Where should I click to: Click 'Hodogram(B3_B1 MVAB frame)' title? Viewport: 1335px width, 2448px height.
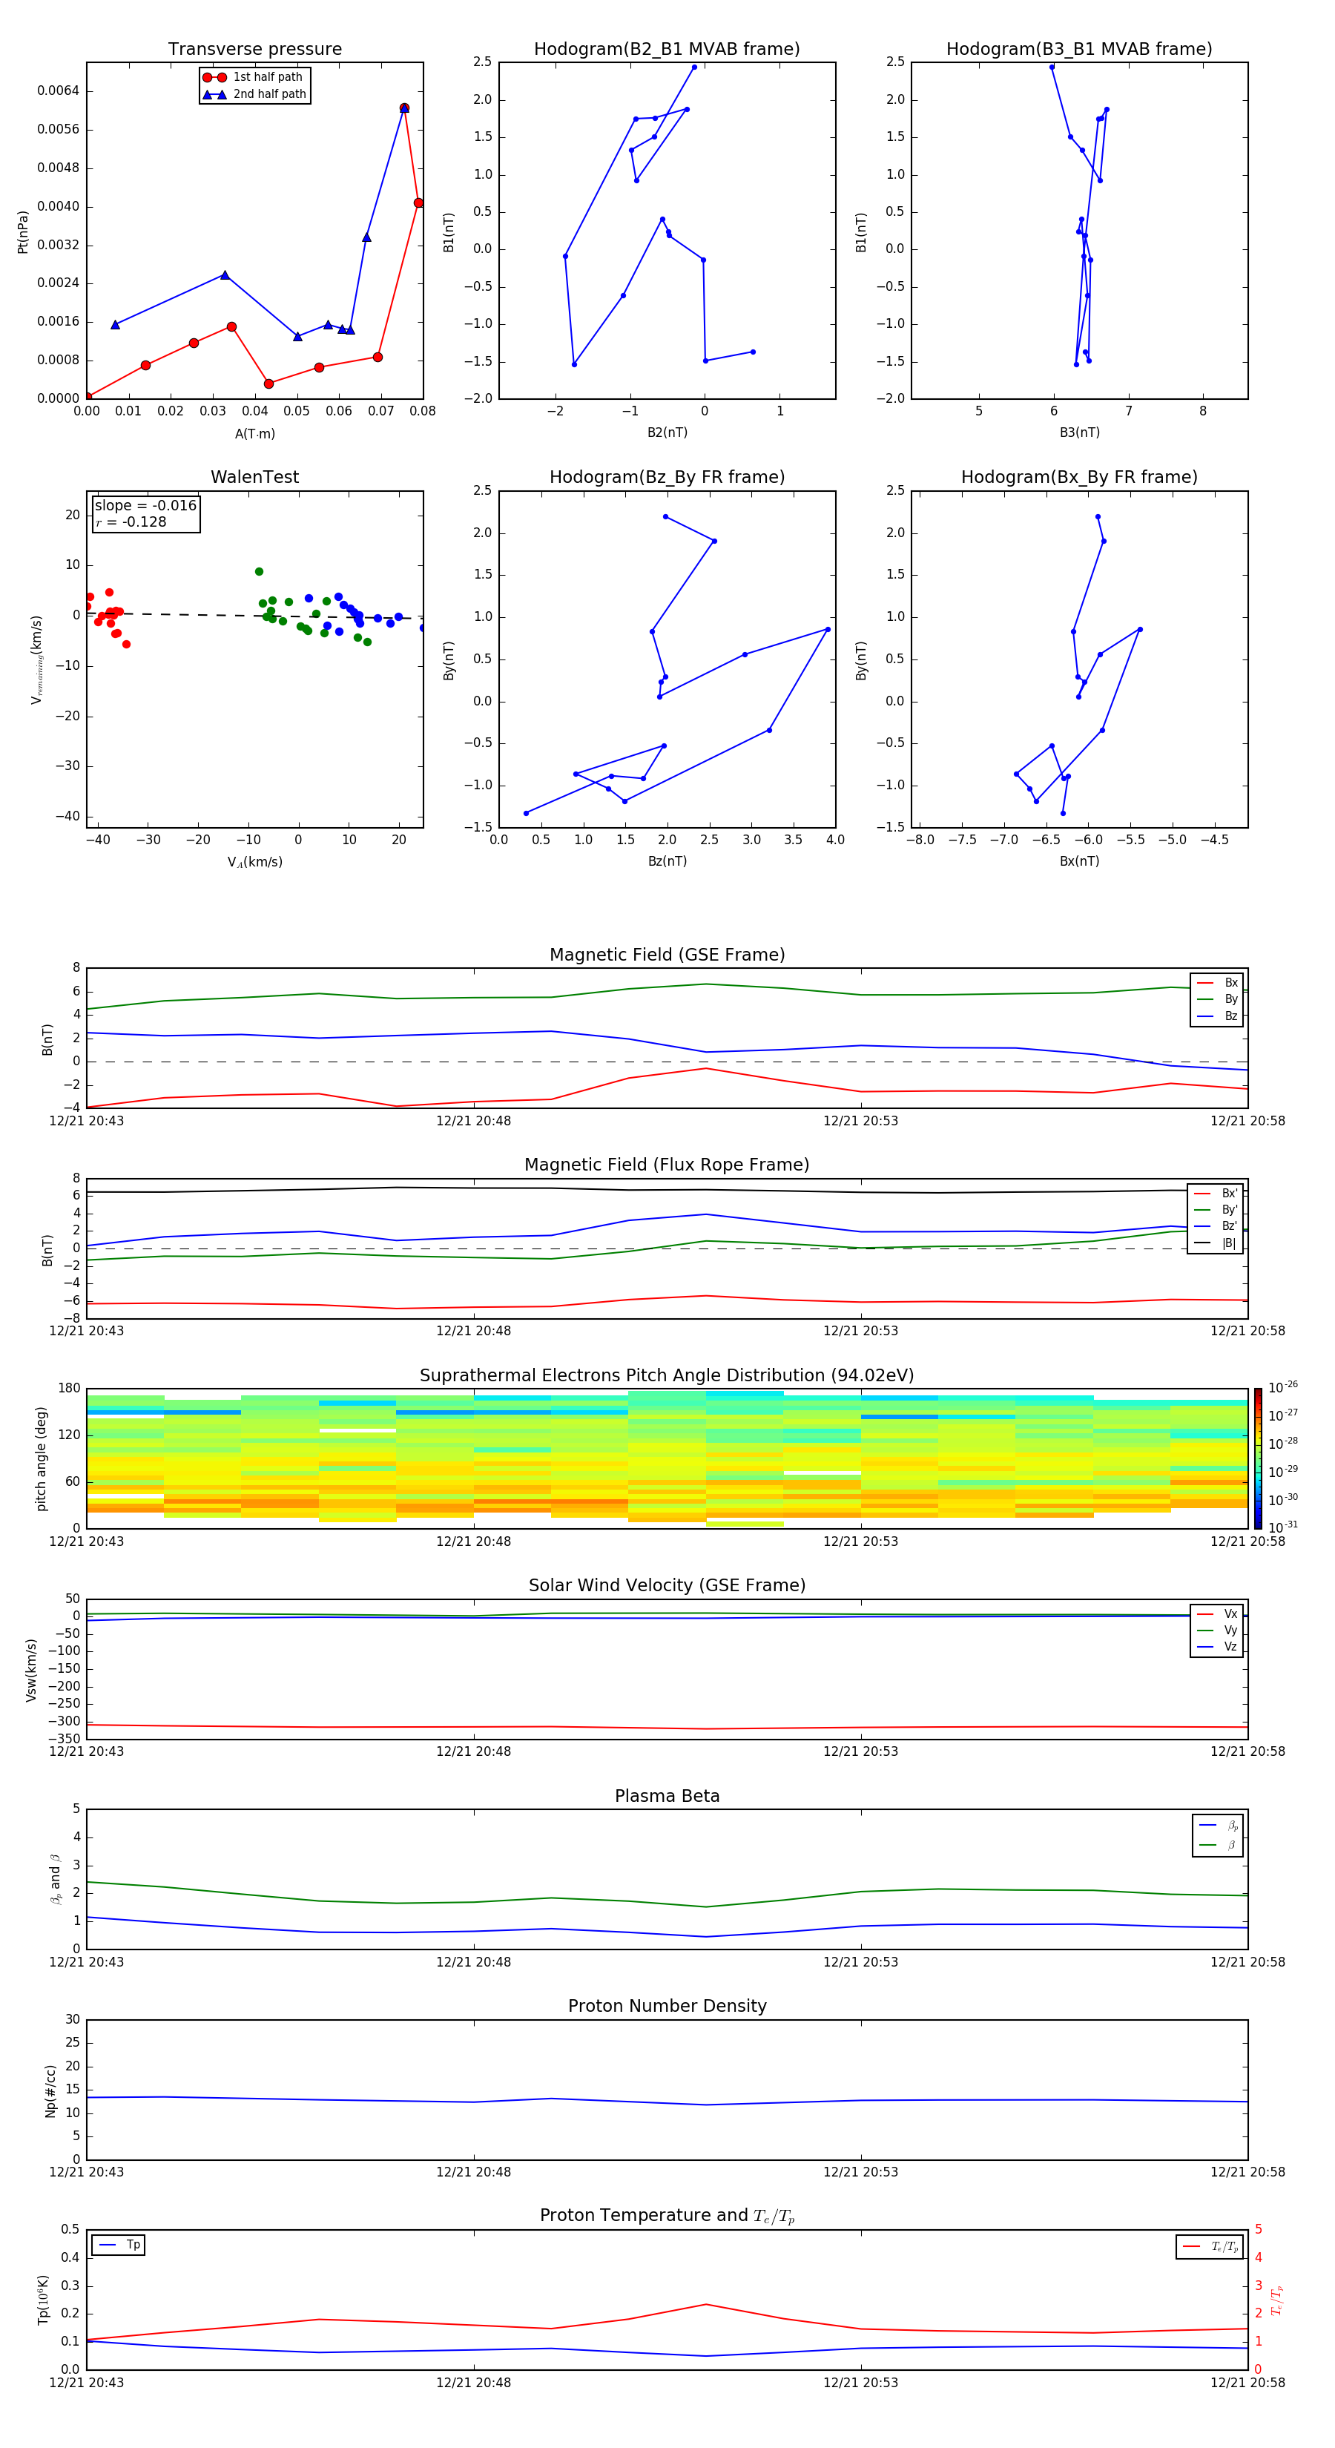point(1079,50)
